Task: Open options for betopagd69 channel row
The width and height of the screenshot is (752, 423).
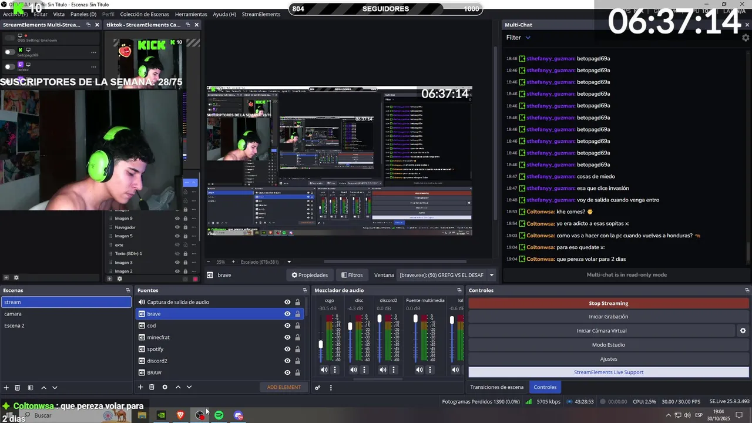Action: (93, 52)
